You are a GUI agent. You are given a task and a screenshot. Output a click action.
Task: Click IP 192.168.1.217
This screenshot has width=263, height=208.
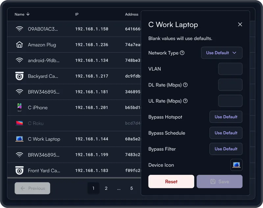(92, 76)
